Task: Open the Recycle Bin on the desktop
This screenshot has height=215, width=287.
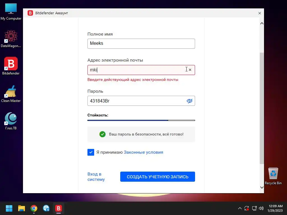Action: pyautogui.click(x=273, y=176)
